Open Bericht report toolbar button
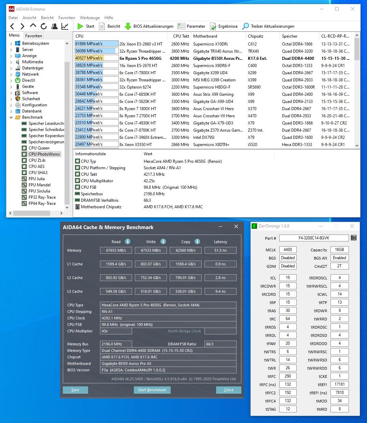The width and height of the screenshot is (367, 423). (x=110, y=26)
